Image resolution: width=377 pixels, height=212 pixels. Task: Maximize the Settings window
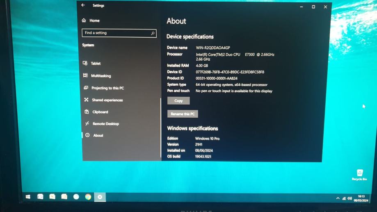coord(313,7)
